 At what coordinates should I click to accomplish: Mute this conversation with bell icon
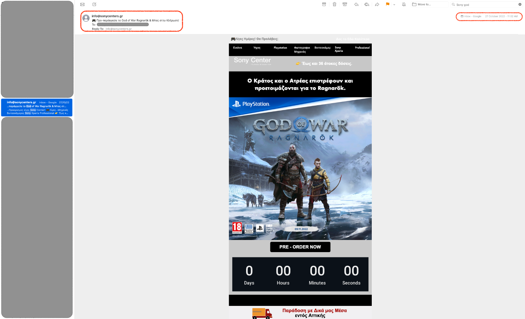pyautogui.click(x=404, y=4)
